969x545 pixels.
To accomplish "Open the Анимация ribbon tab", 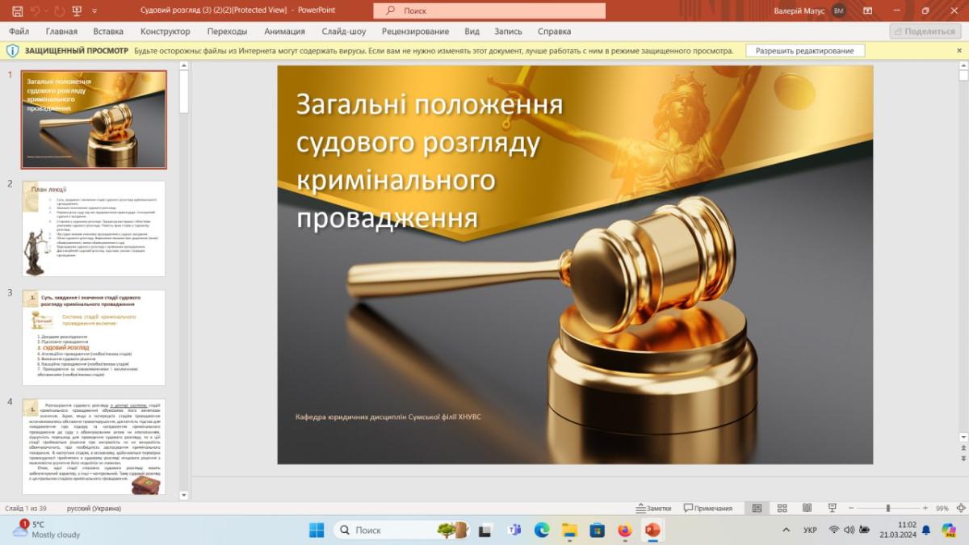I will pos(284,31).
